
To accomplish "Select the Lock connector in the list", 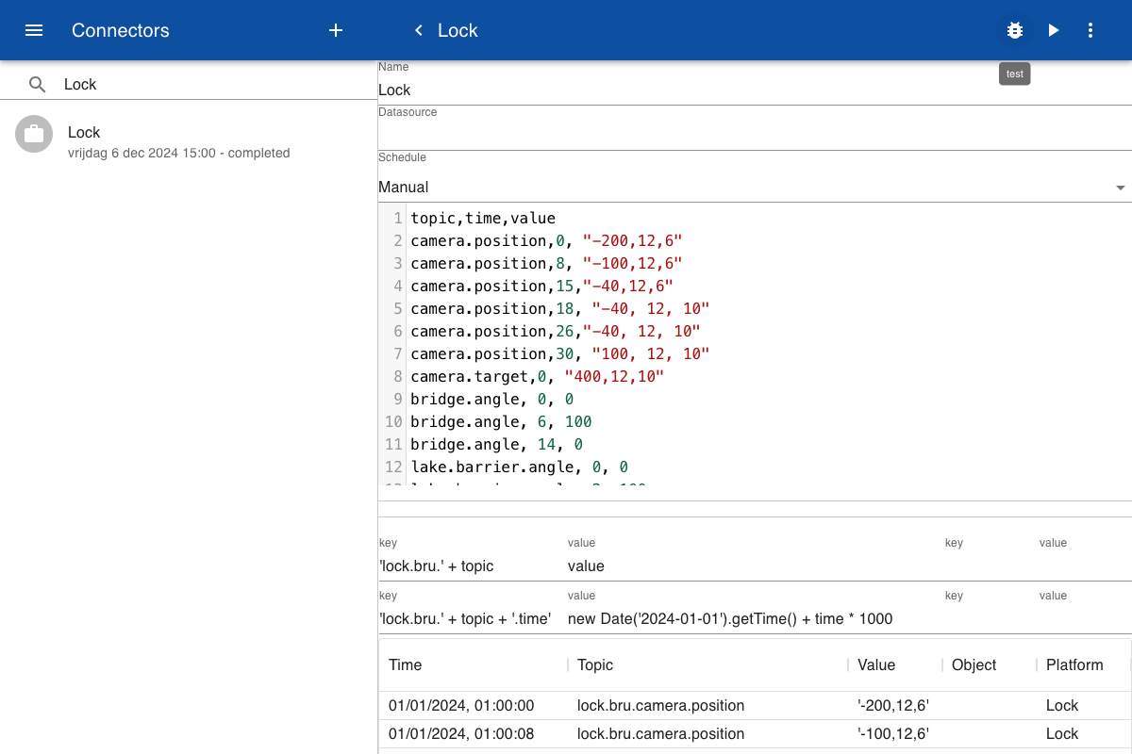I will pyautogui.click(x=189, y=140).
